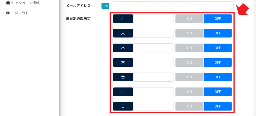Click the 任意 badge next to メールアドレス
Image resolution: width=256 pixels, height=116 pixels.
[105, 6]
